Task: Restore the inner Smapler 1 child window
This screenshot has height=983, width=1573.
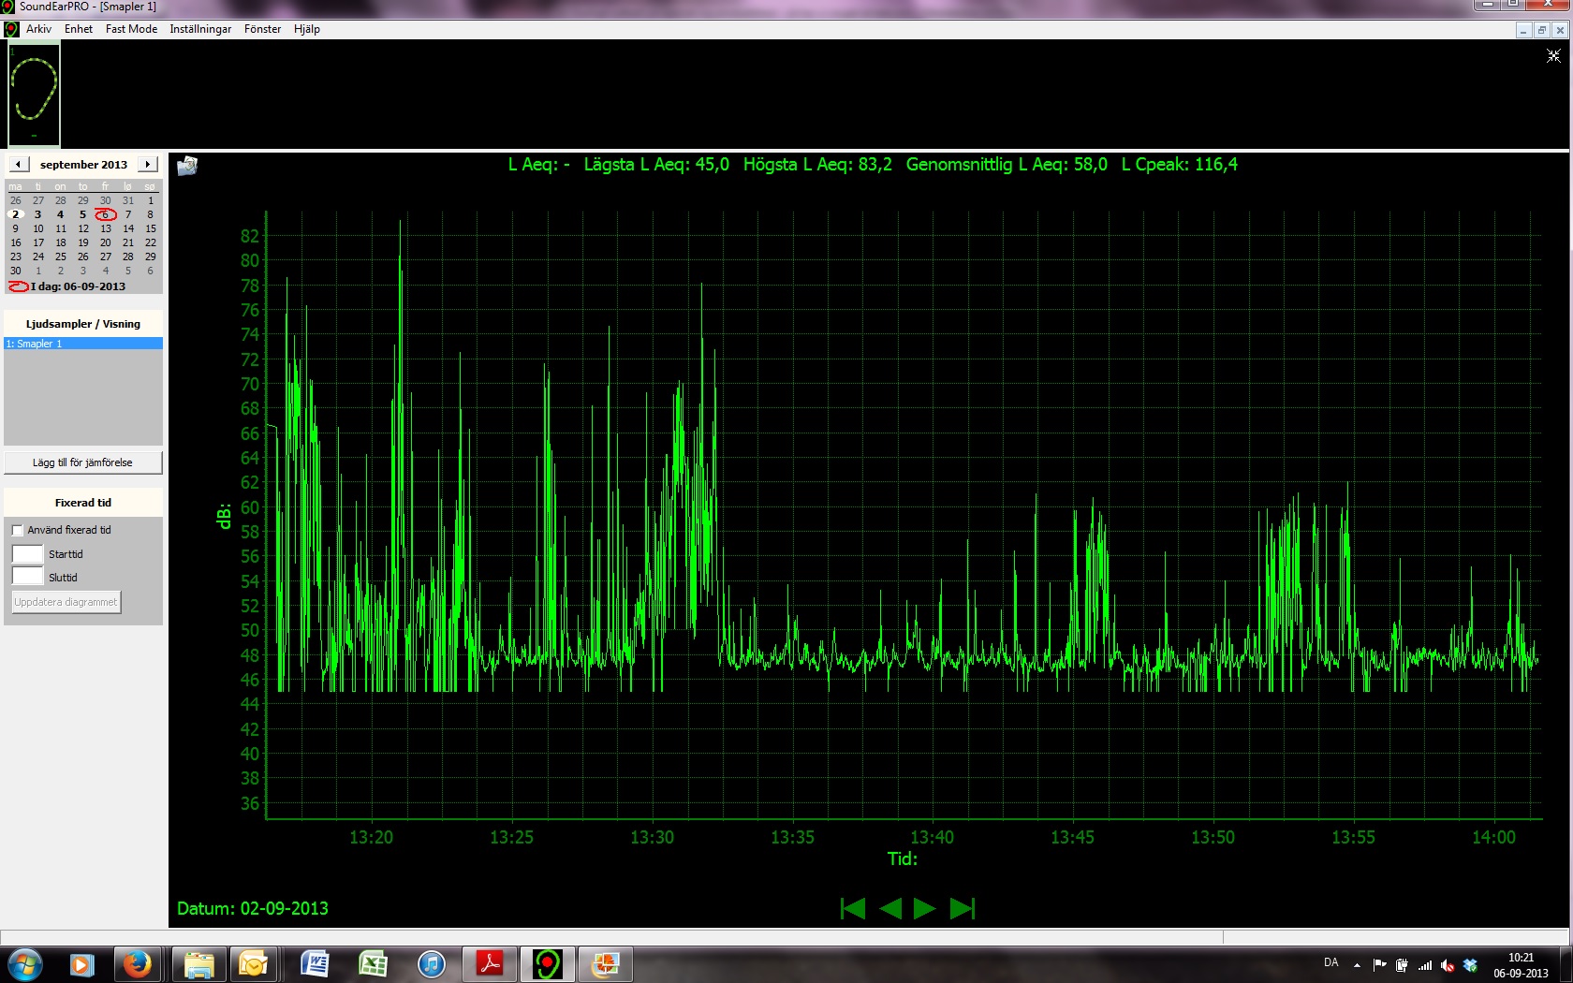Action: point(1541,30)
